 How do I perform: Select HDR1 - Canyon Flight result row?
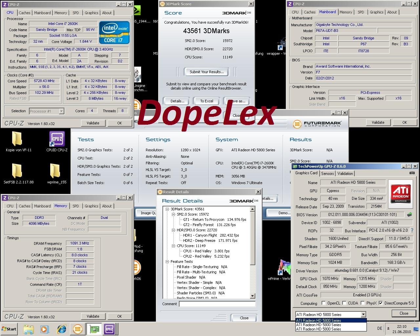tap(211, 235)
